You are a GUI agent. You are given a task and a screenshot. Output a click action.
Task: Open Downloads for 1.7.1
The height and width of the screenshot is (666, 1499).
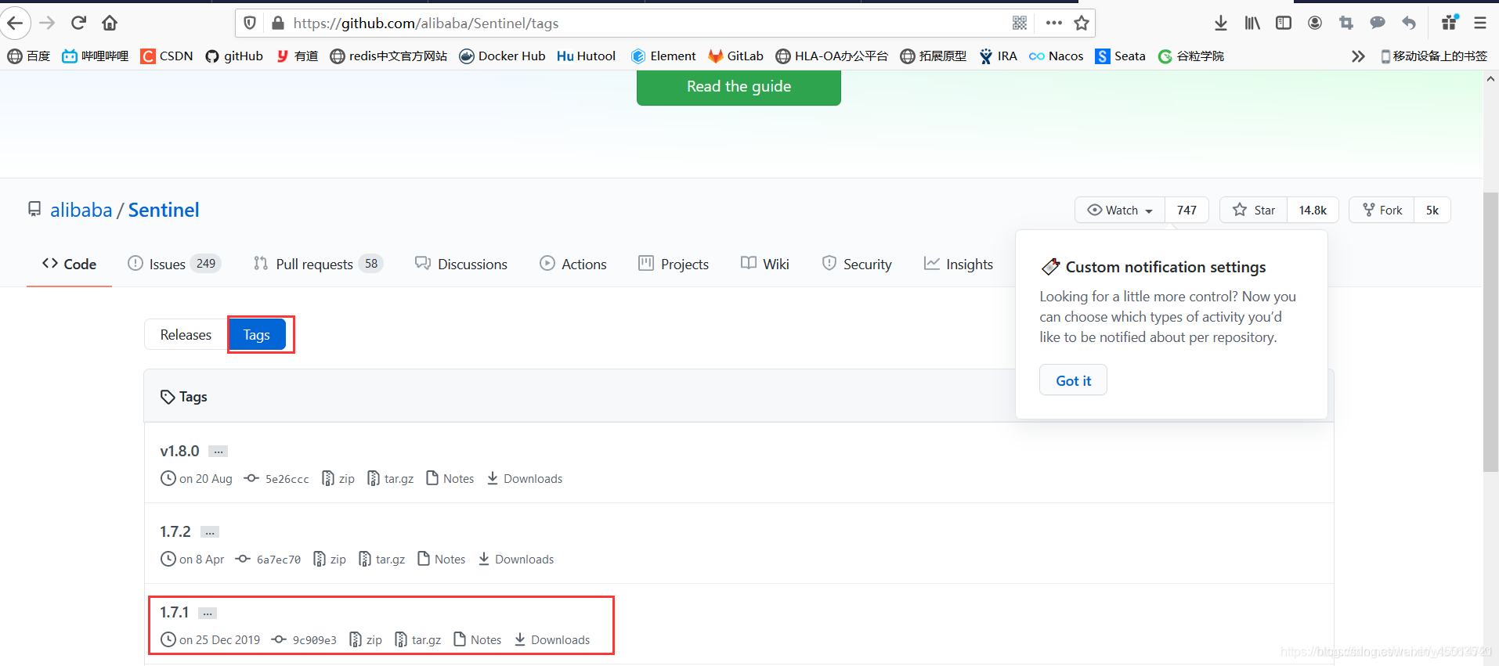pyautogui.click(x=552, y=640)
